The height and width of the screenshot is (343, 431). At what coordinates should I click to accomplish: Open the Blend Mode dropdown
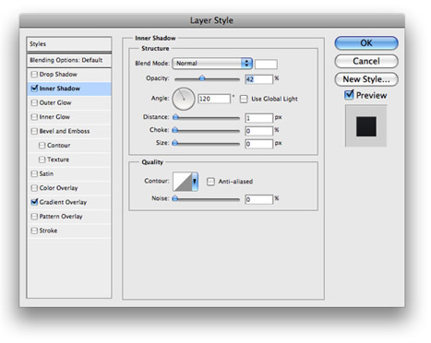(x=212, y=64)
